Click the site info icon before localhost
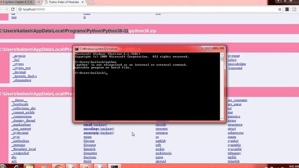The image size is (299, 168). pyautogui.click(x=20, y=9)
